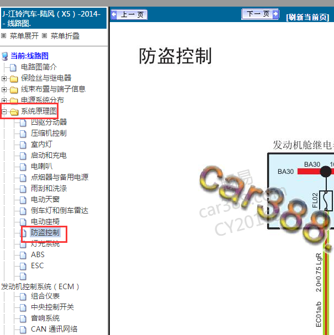Click the page icon next to 音响系统
This screenshot has height=335, width=334.
pyautogui.click(x=23, y=319)
